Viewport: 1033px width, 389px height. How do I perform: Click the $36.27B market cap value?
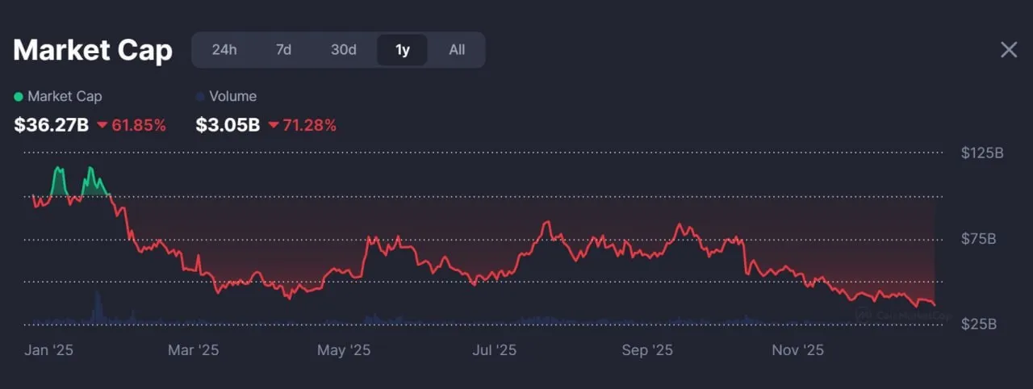click(x=52, y=125)
